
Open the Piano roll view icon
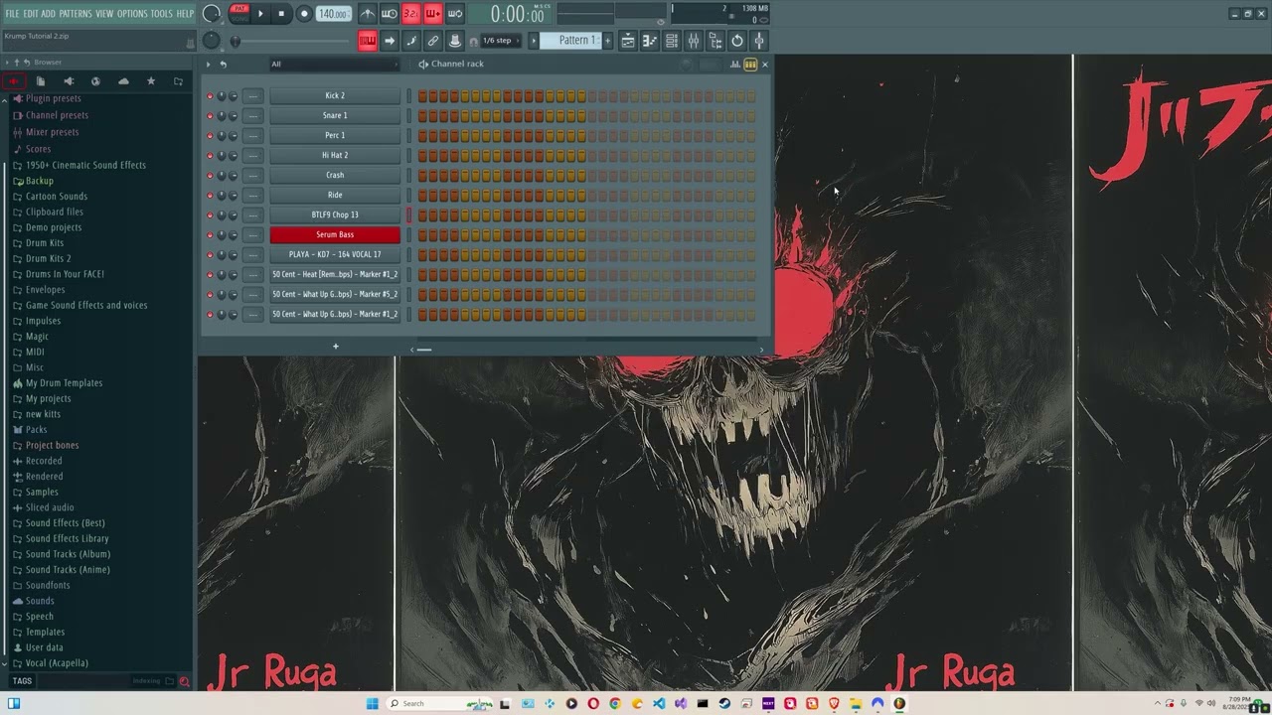tap(650, 41)
